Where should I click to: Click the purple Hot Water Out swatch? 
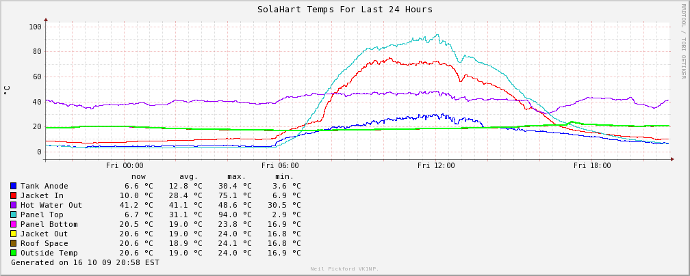[x=14, y=205]
